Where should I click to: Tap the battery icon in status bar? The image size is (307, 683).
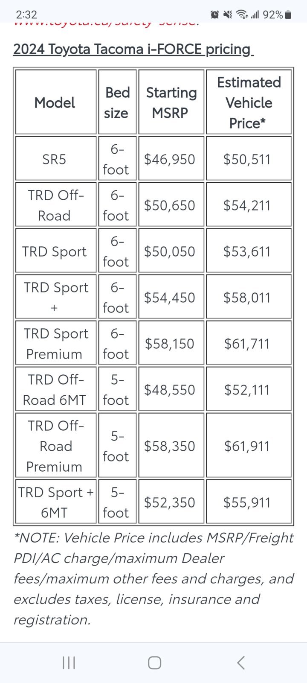[288, 15]
